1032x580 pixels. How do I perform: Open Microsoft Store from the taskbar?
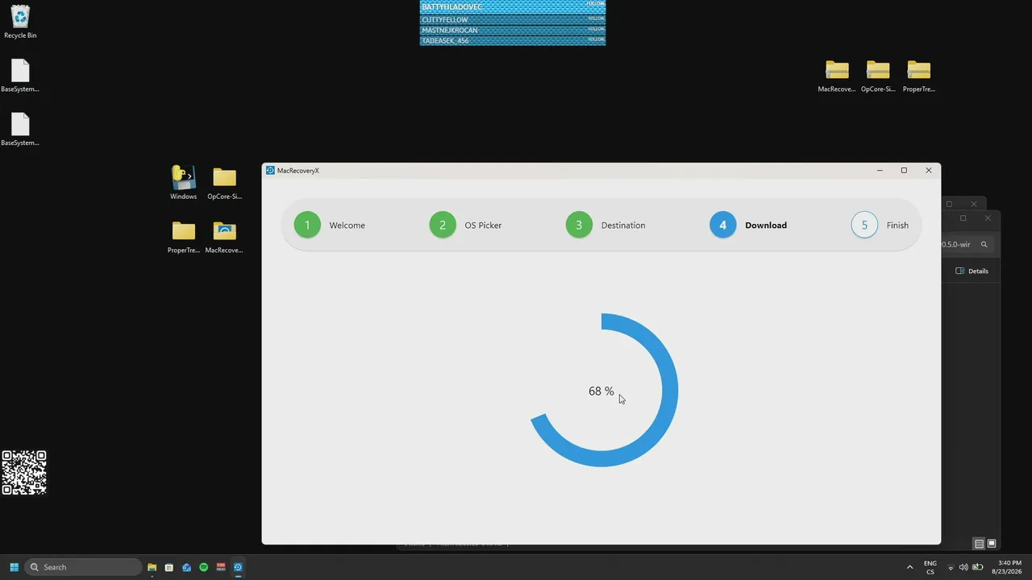(169, 567)
